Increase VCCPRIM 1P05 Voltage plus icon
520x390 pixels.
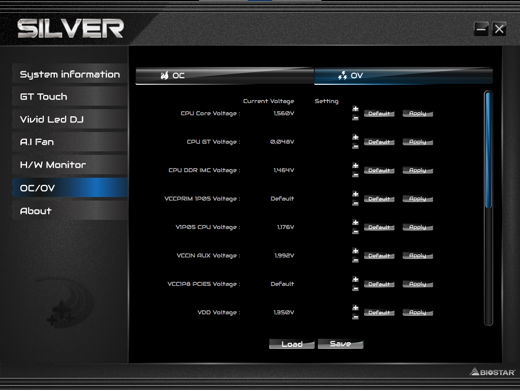click(355, 194)
